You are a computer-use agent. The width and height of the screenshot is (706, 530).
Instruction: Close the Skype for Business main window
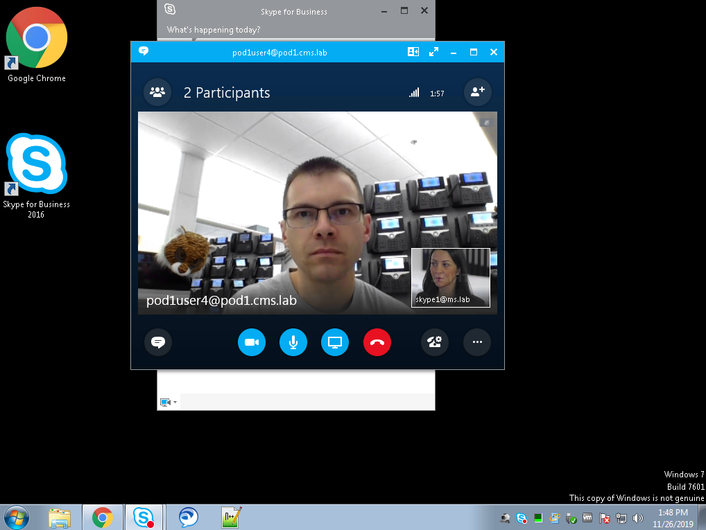[x=424, y=11]
